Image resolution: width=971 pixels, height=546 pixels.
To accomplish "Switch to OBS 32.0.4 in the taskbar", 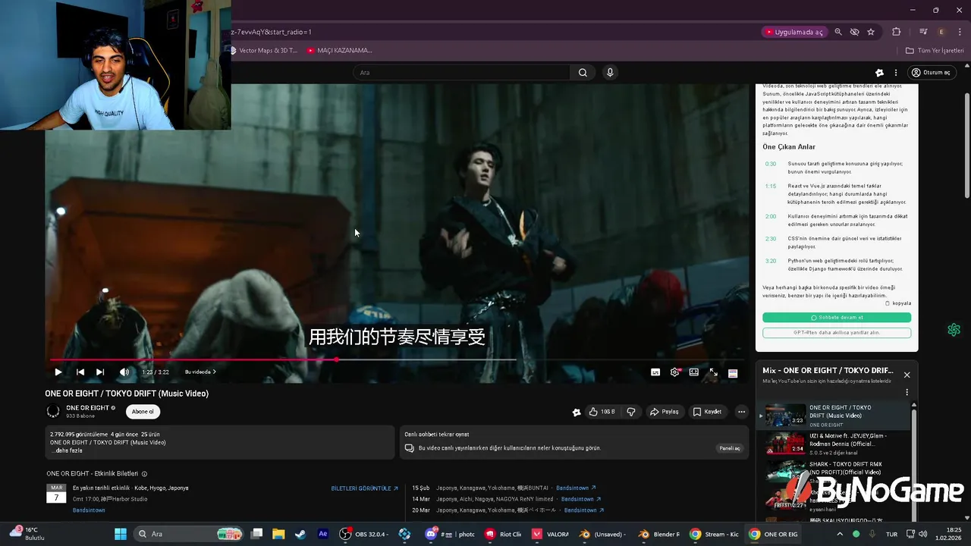I will (364, 534).
